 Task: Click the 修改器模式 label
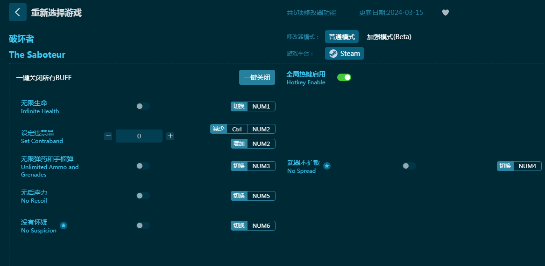303,37
